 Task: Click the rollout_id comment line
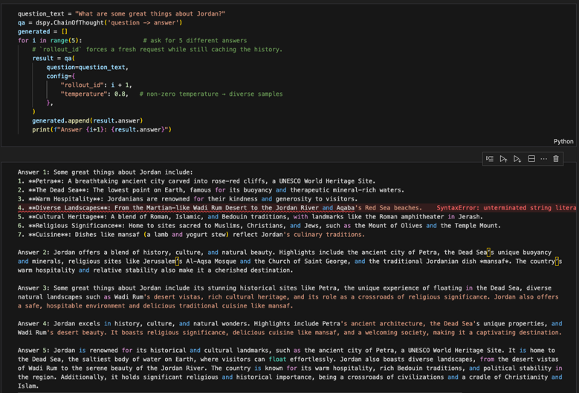coord(156,49)
